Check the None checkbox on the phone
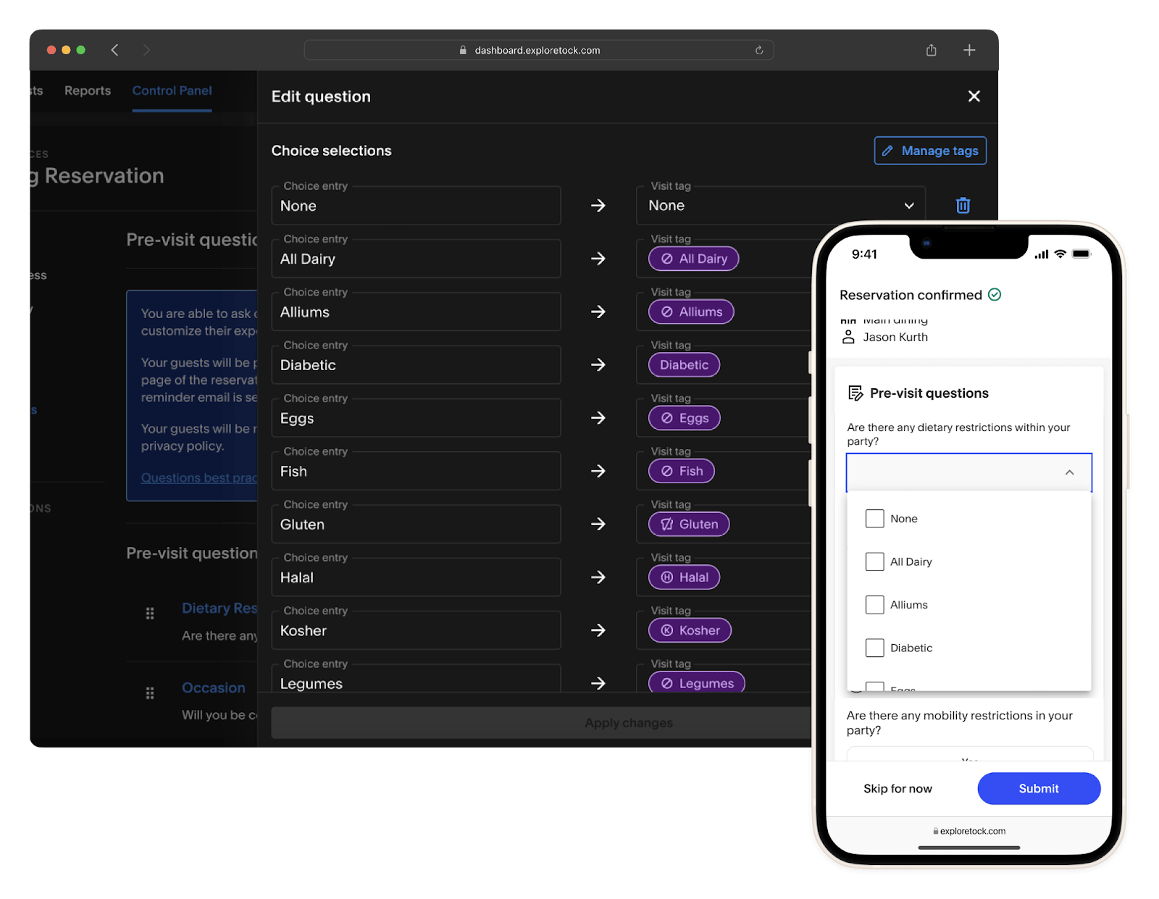This screenshot has width=1159, height=899. pos(874,518)
